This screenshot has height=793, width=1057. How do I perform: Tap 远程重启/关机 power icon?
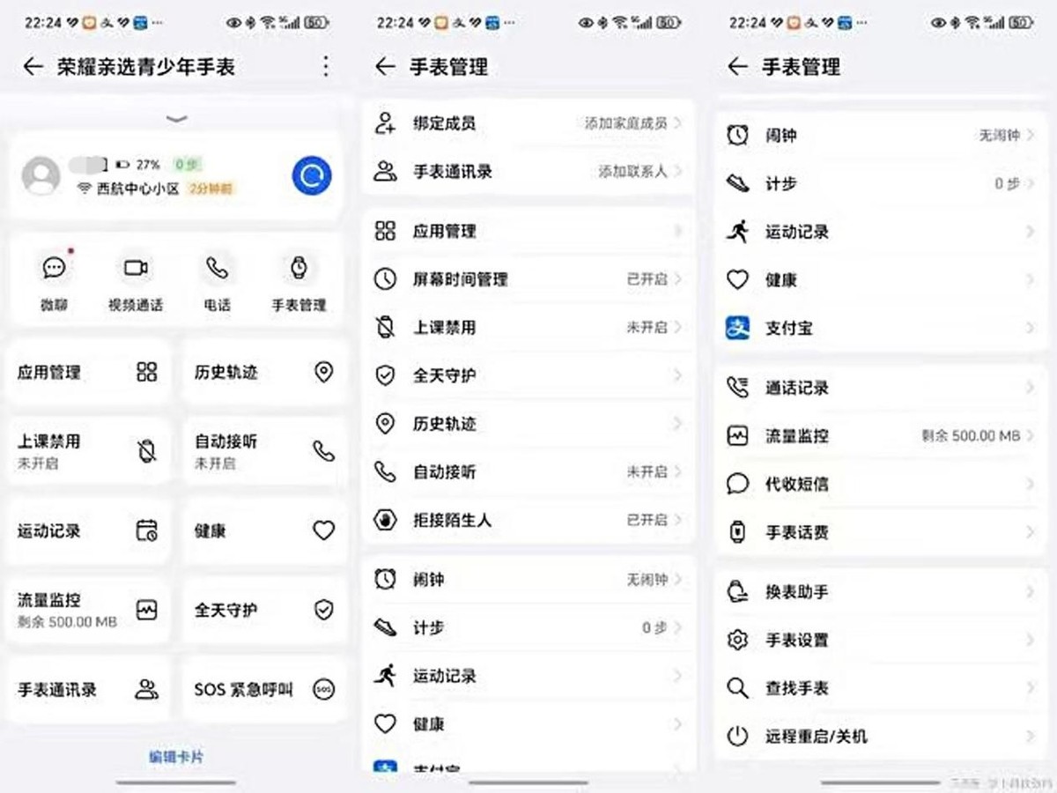click(x=737, y=737)
